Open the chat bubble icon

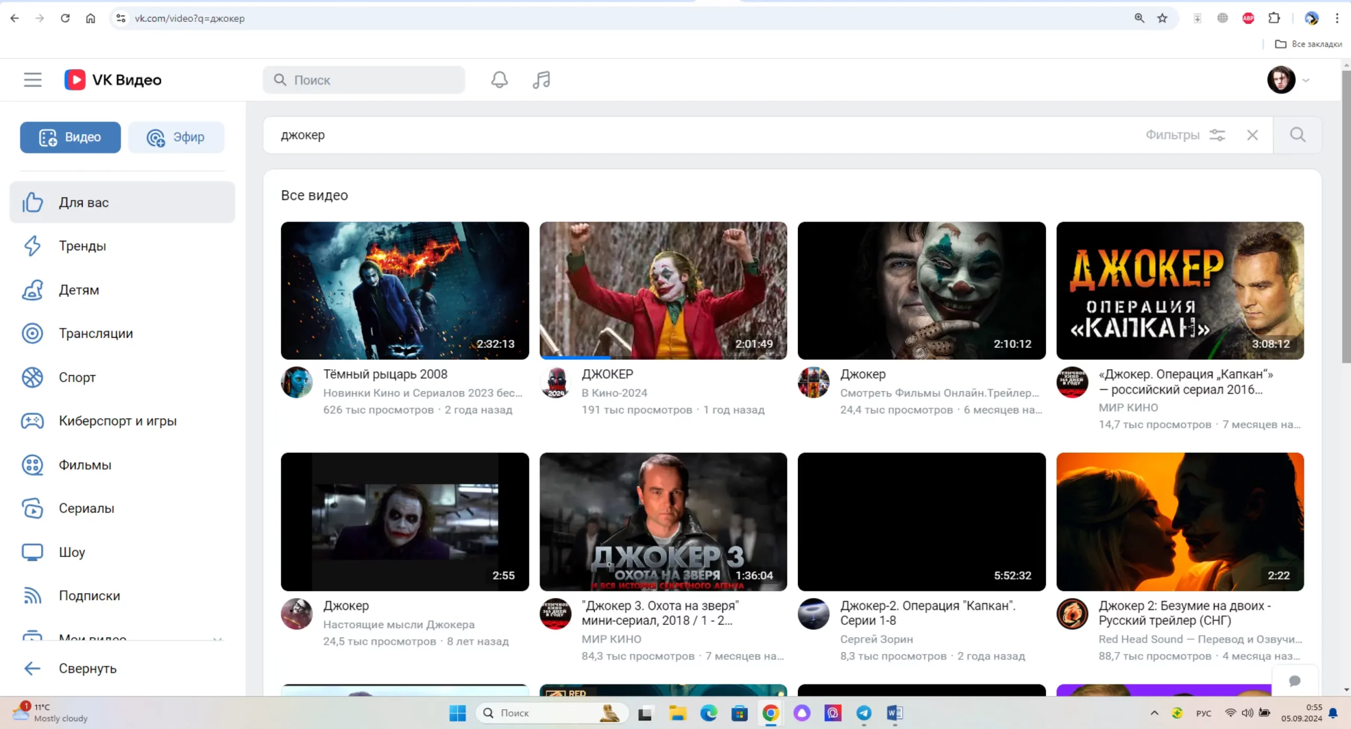(x=1295, y=681)
